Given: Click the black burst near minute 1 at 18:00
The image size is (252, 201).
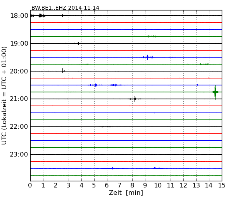Looking at the screenshot, I should tap(42, 15).
